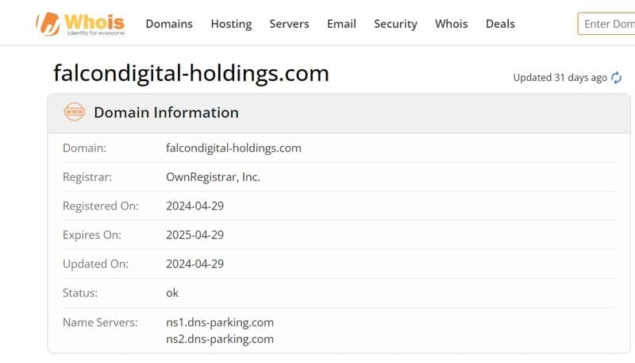635x363 pixels.
Task: Click the 'Registered On:' field label
Action: pos(101,206)
